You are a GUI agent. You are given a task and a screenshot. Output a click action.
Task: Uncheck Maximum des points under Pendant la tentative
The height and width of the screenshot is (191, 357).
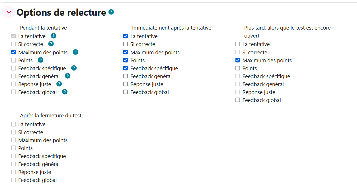(x=13, y=52)
